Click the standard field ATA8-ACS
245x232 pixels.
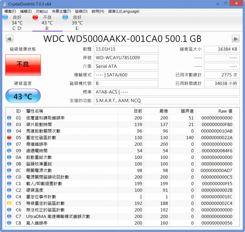click(x=167, y=92)
